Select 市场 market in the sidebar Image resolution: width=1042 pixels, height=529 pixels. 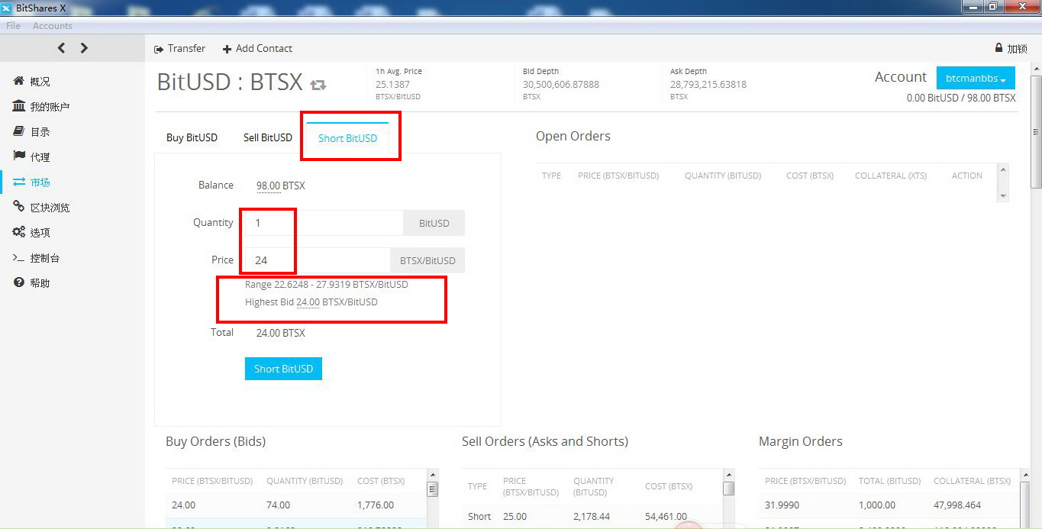tap(40, 182)
